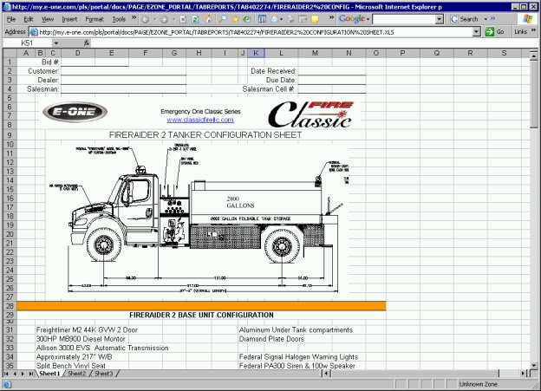This screenshot has width=541, height=391.
Task: Click the green Go arrow button
Action: 489,32
